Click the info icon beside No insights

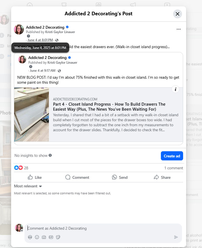(50, 155)
